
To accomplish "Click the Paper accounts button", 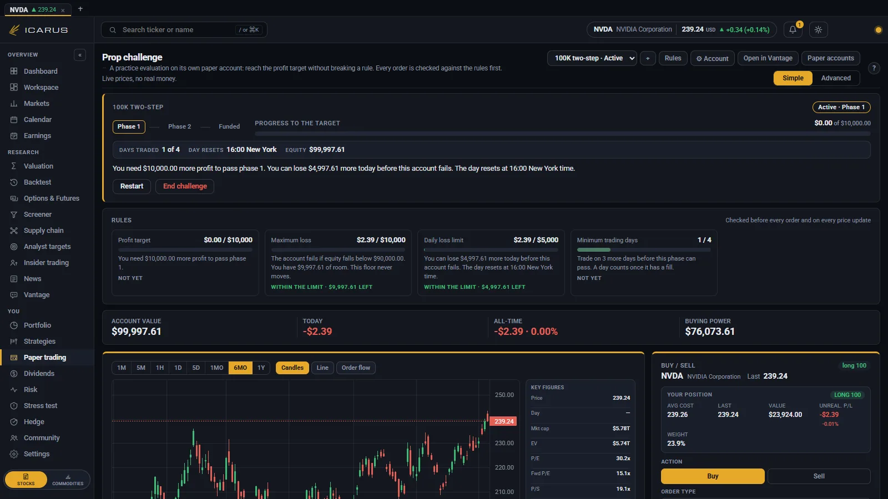I will [x=831, y=58].
